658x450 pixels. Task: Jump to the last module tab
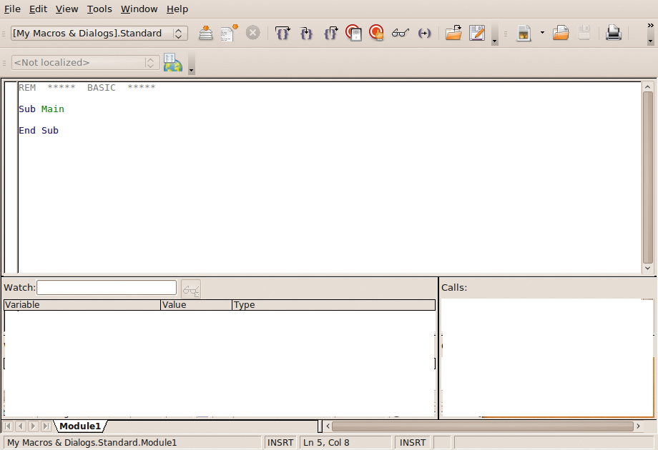46,426
